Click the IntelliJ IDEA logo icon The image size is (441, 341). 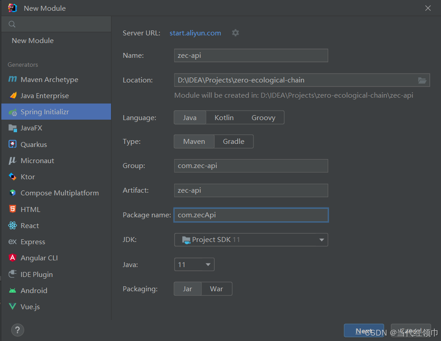pos(13,8)
